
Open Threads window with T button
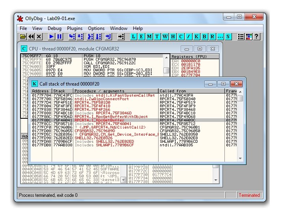(157, 37)
